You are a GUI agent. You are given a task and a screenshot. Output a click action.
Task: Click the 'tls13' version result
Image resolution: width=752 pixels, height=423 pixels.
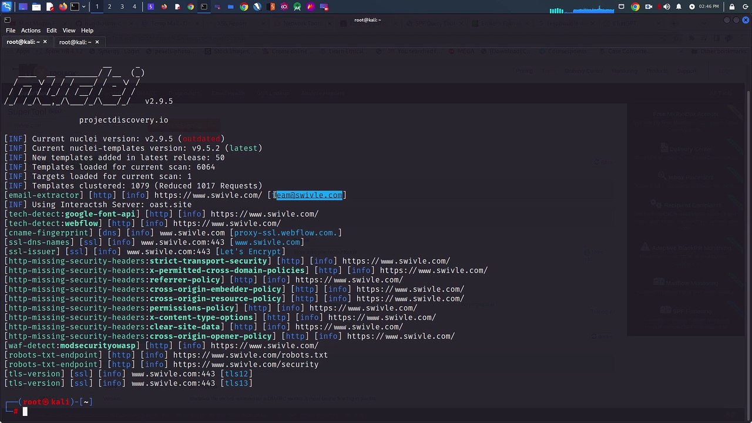(x=236, y=383)
